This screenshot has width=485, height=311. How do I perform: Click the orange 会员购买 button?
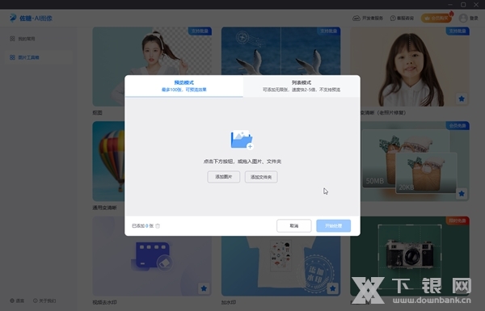(x=436, y=19)
